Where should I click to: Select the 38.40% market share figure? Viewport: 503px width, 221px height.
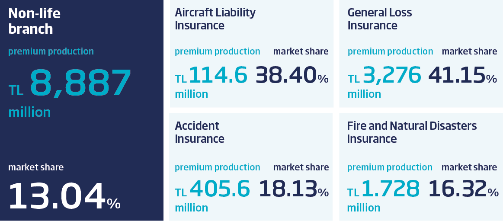292,76
